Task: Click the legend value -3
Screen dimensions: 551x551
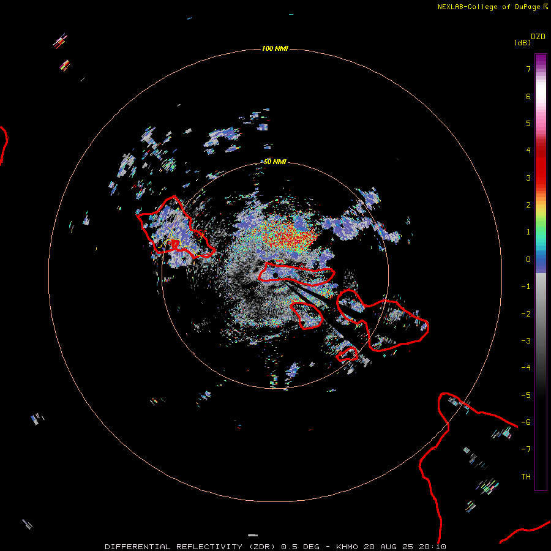Action: (x=526, y=341)
